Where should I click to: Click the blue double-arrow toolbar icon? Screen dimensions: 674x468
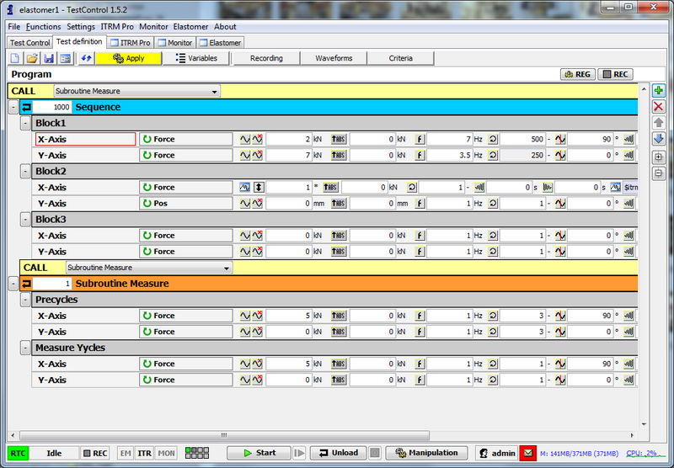(86, 58)
